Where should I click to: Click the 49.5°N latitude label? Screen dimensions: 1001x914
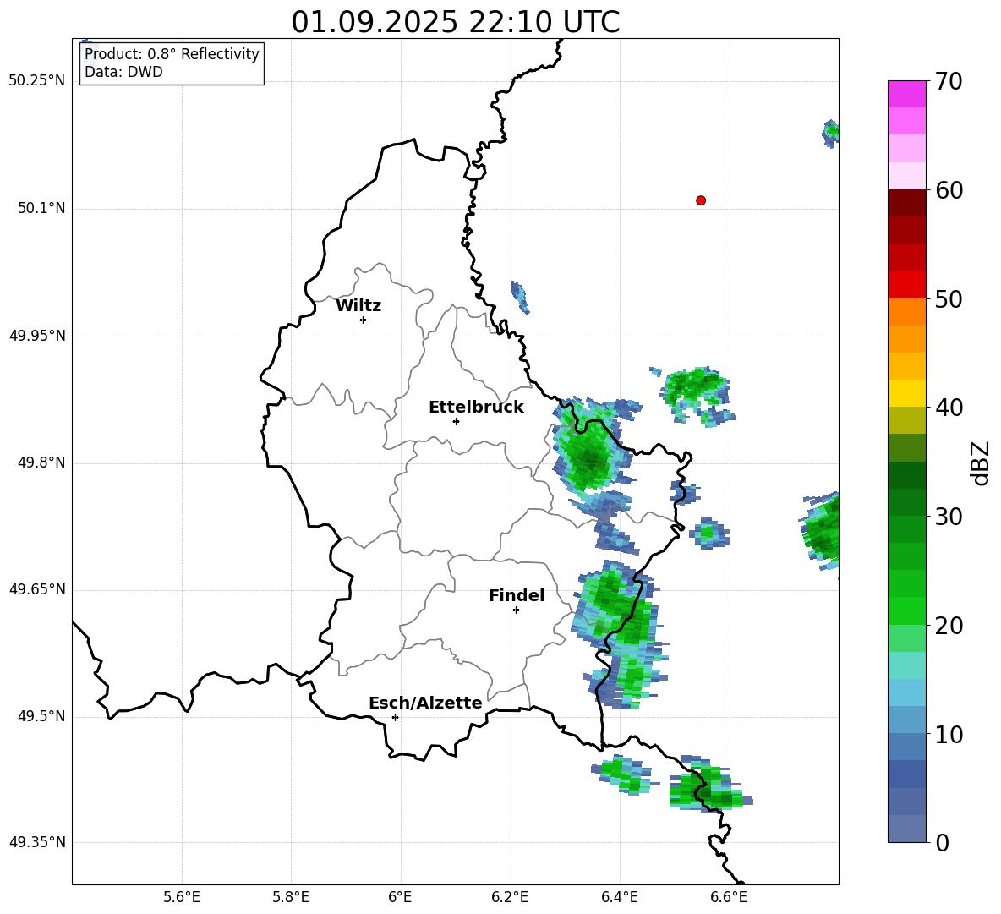(41, 715)
